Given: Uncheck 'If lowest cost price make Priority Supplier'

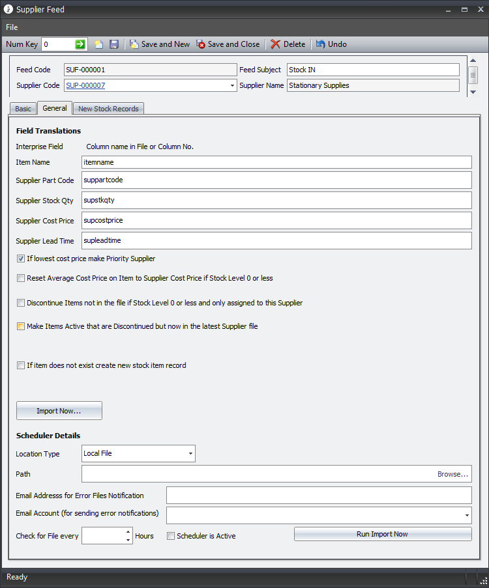Looking at the screenshot, I should pos(21,259).
